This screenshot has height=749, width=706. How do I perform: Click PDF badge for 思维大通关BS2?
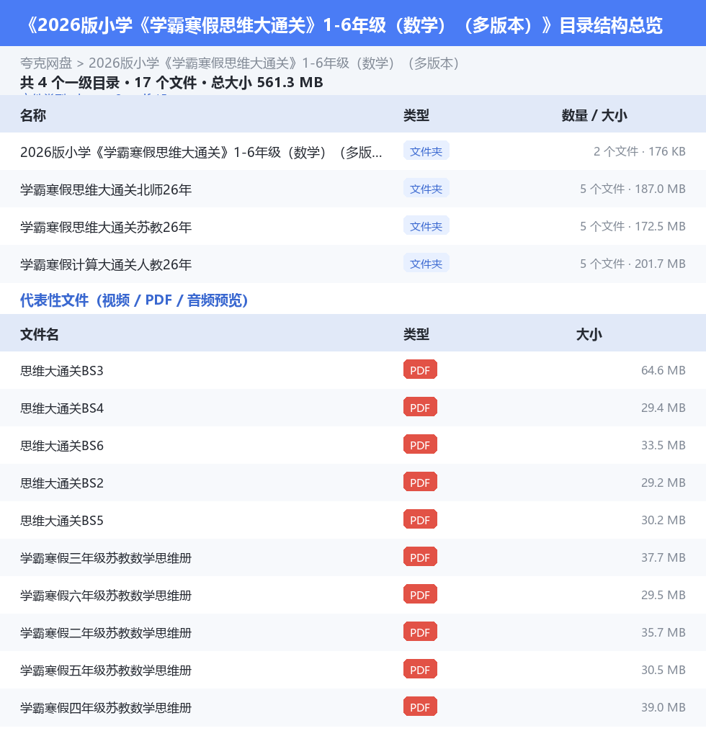[x=420, y=483]
